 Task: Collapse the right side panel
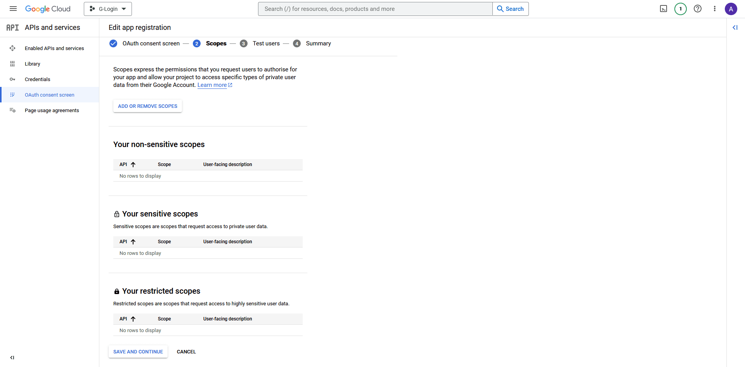pyautogui.click(x=736, y=28)
